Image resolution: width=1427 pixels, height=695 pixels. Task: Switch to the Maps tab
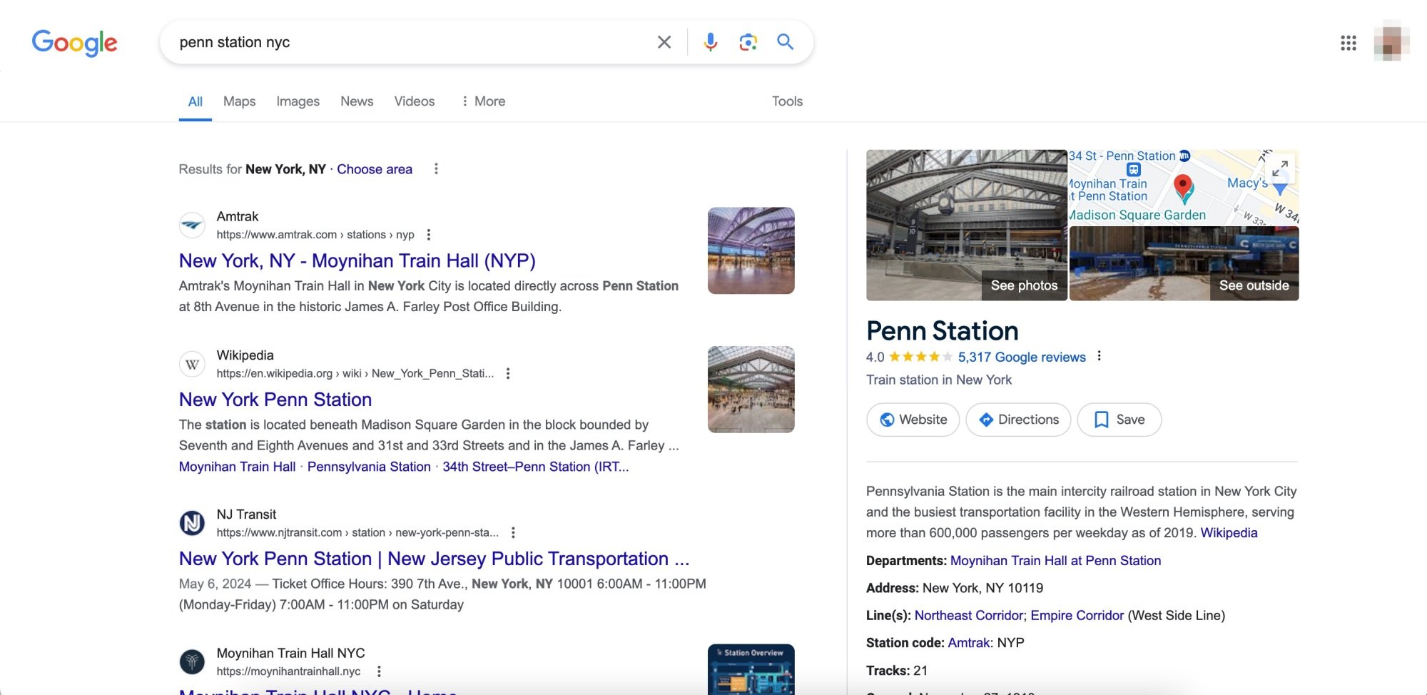click(x=239, y=101)
